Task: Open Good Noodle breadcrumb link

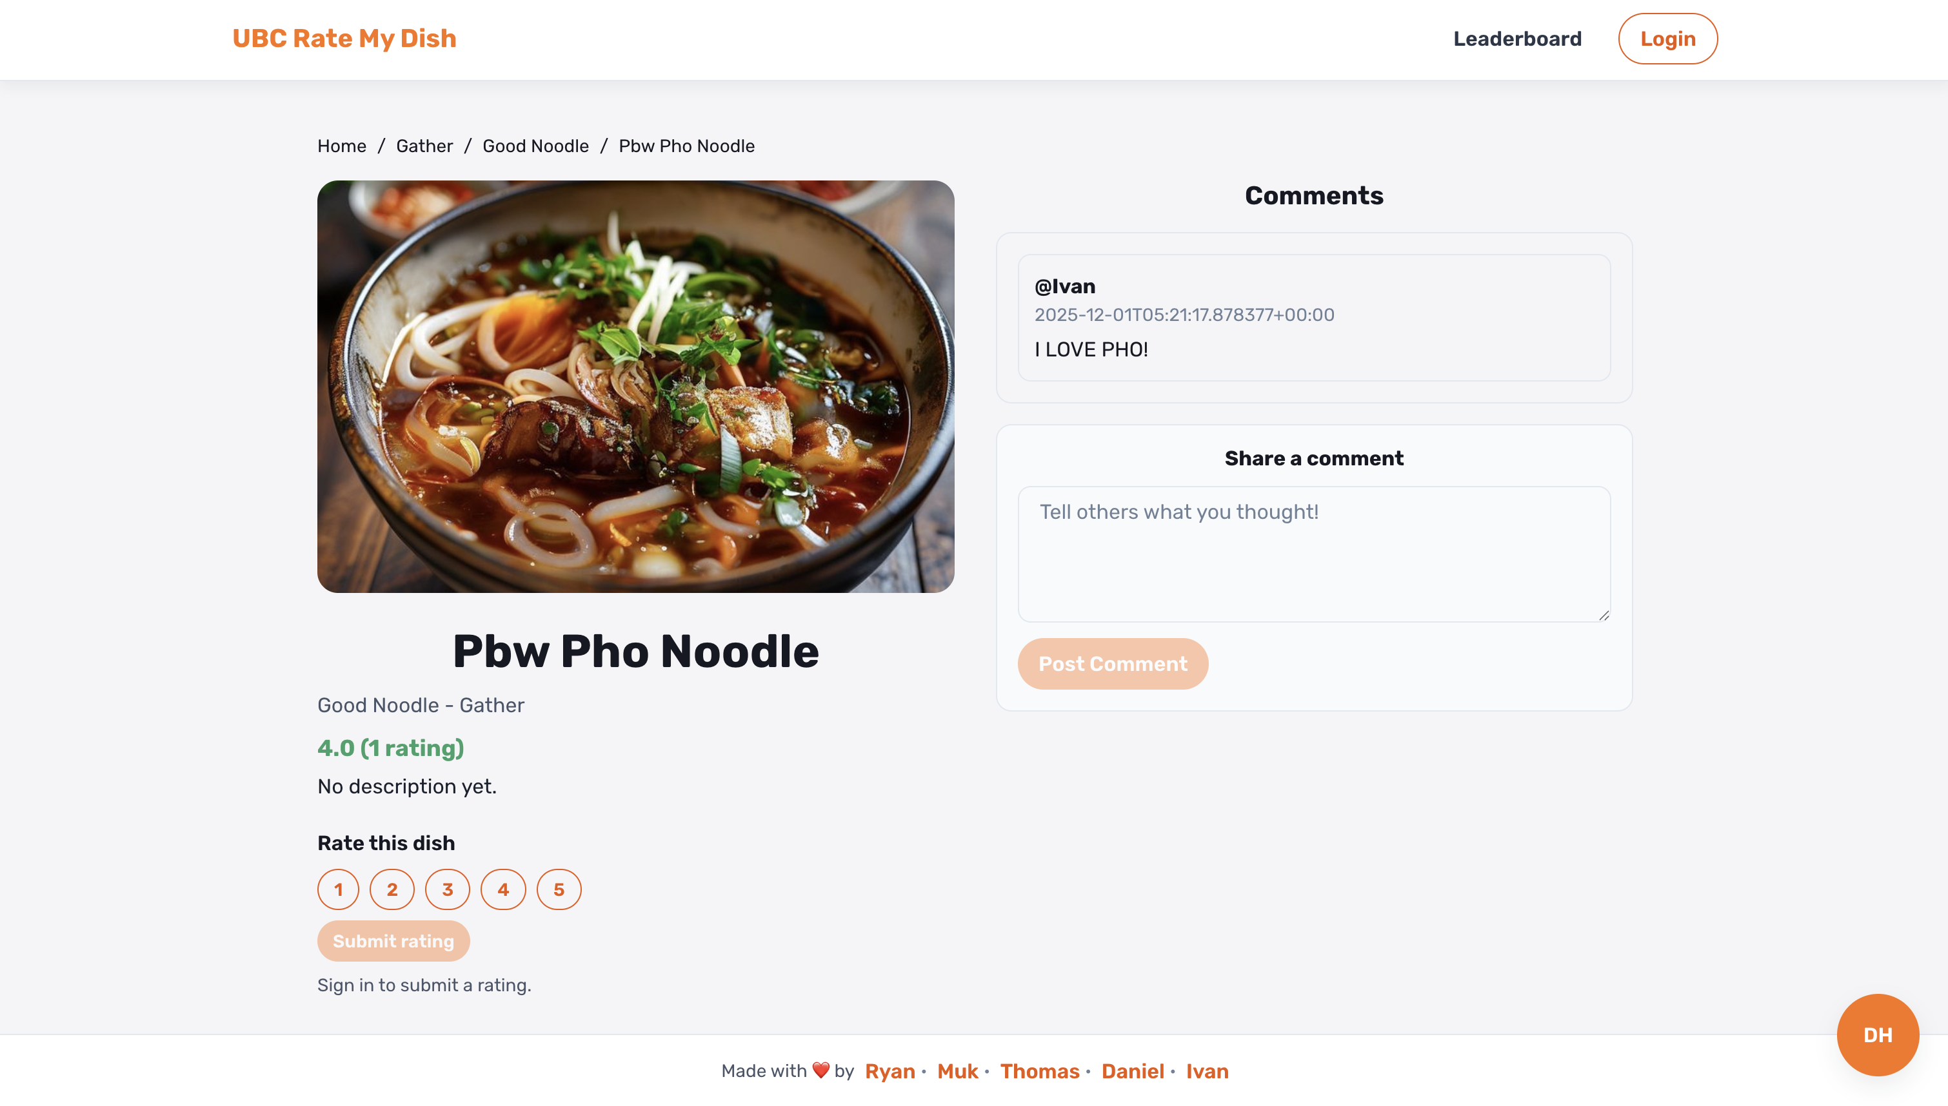Action: [x=536, y=146]
